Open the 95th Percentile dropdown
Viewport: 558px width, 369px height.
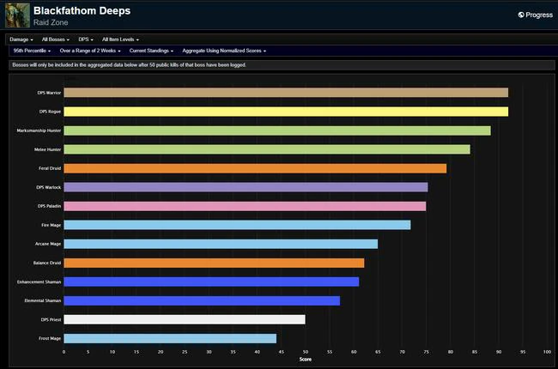[32, 51]
